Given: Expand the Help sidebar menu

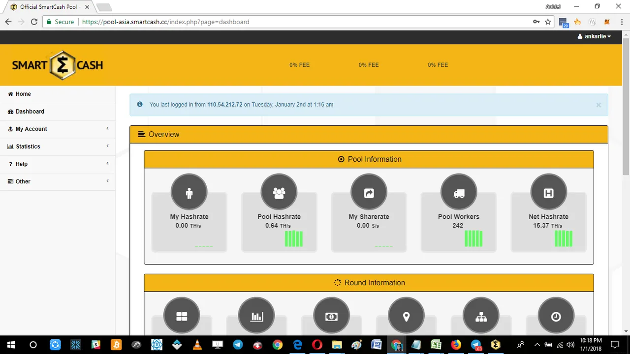Looking at the screenshot, I should (x=58, y=164).
